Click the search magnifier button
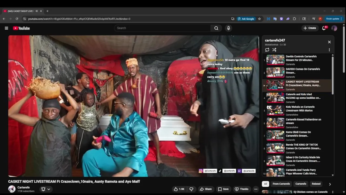 (x=216, y=28)
